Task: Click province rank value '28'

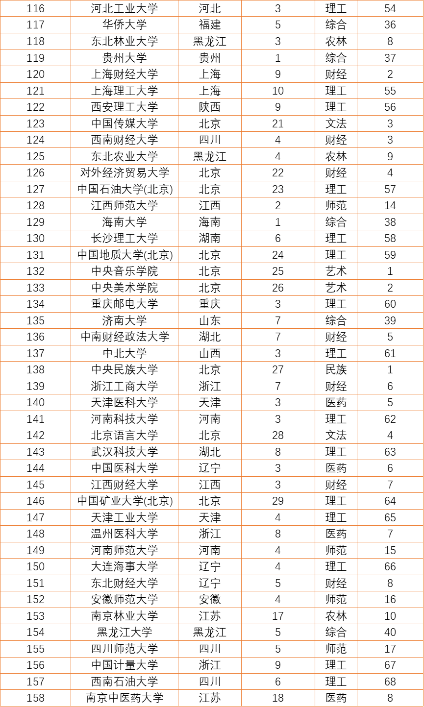Action: click(x=278, y=435)
